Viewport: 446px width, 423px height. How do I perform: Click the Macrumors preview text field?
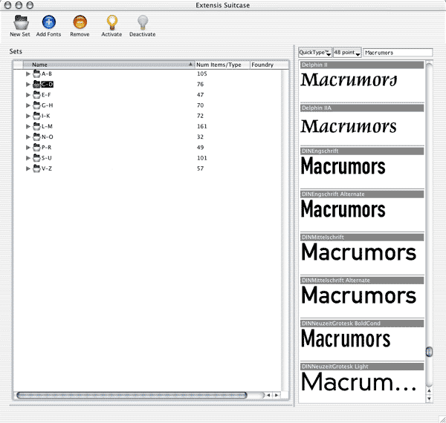[x=398, y=53]
